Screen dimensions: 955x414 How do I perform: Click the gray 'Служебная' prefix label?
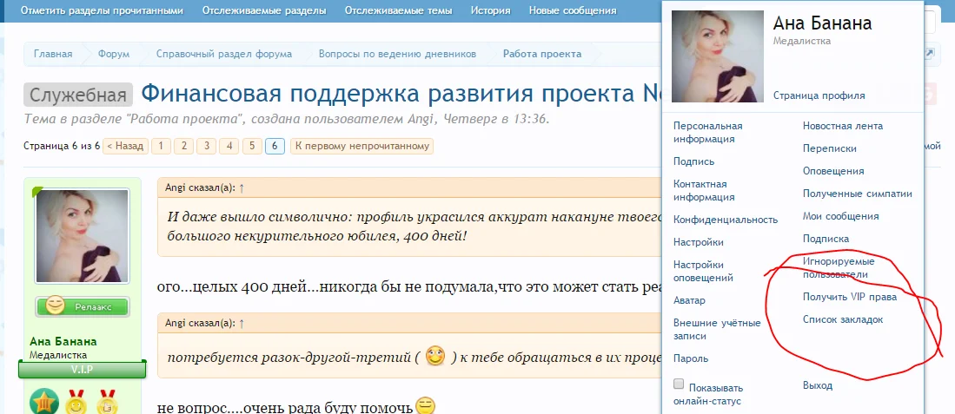(x=78, y=95)
